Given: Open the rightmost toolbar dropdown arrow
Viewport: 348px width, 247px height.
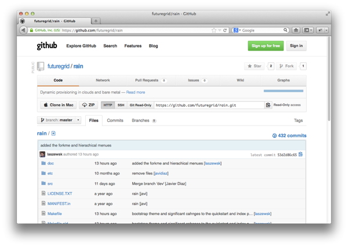Looking at the screenshot, I should pyautogui.click(x=326, y=30).
